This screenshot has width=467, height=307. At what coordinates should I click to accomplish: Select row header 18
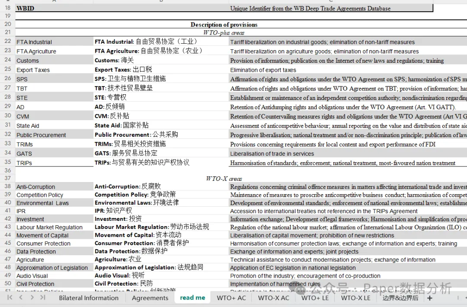tap(7, 8)
